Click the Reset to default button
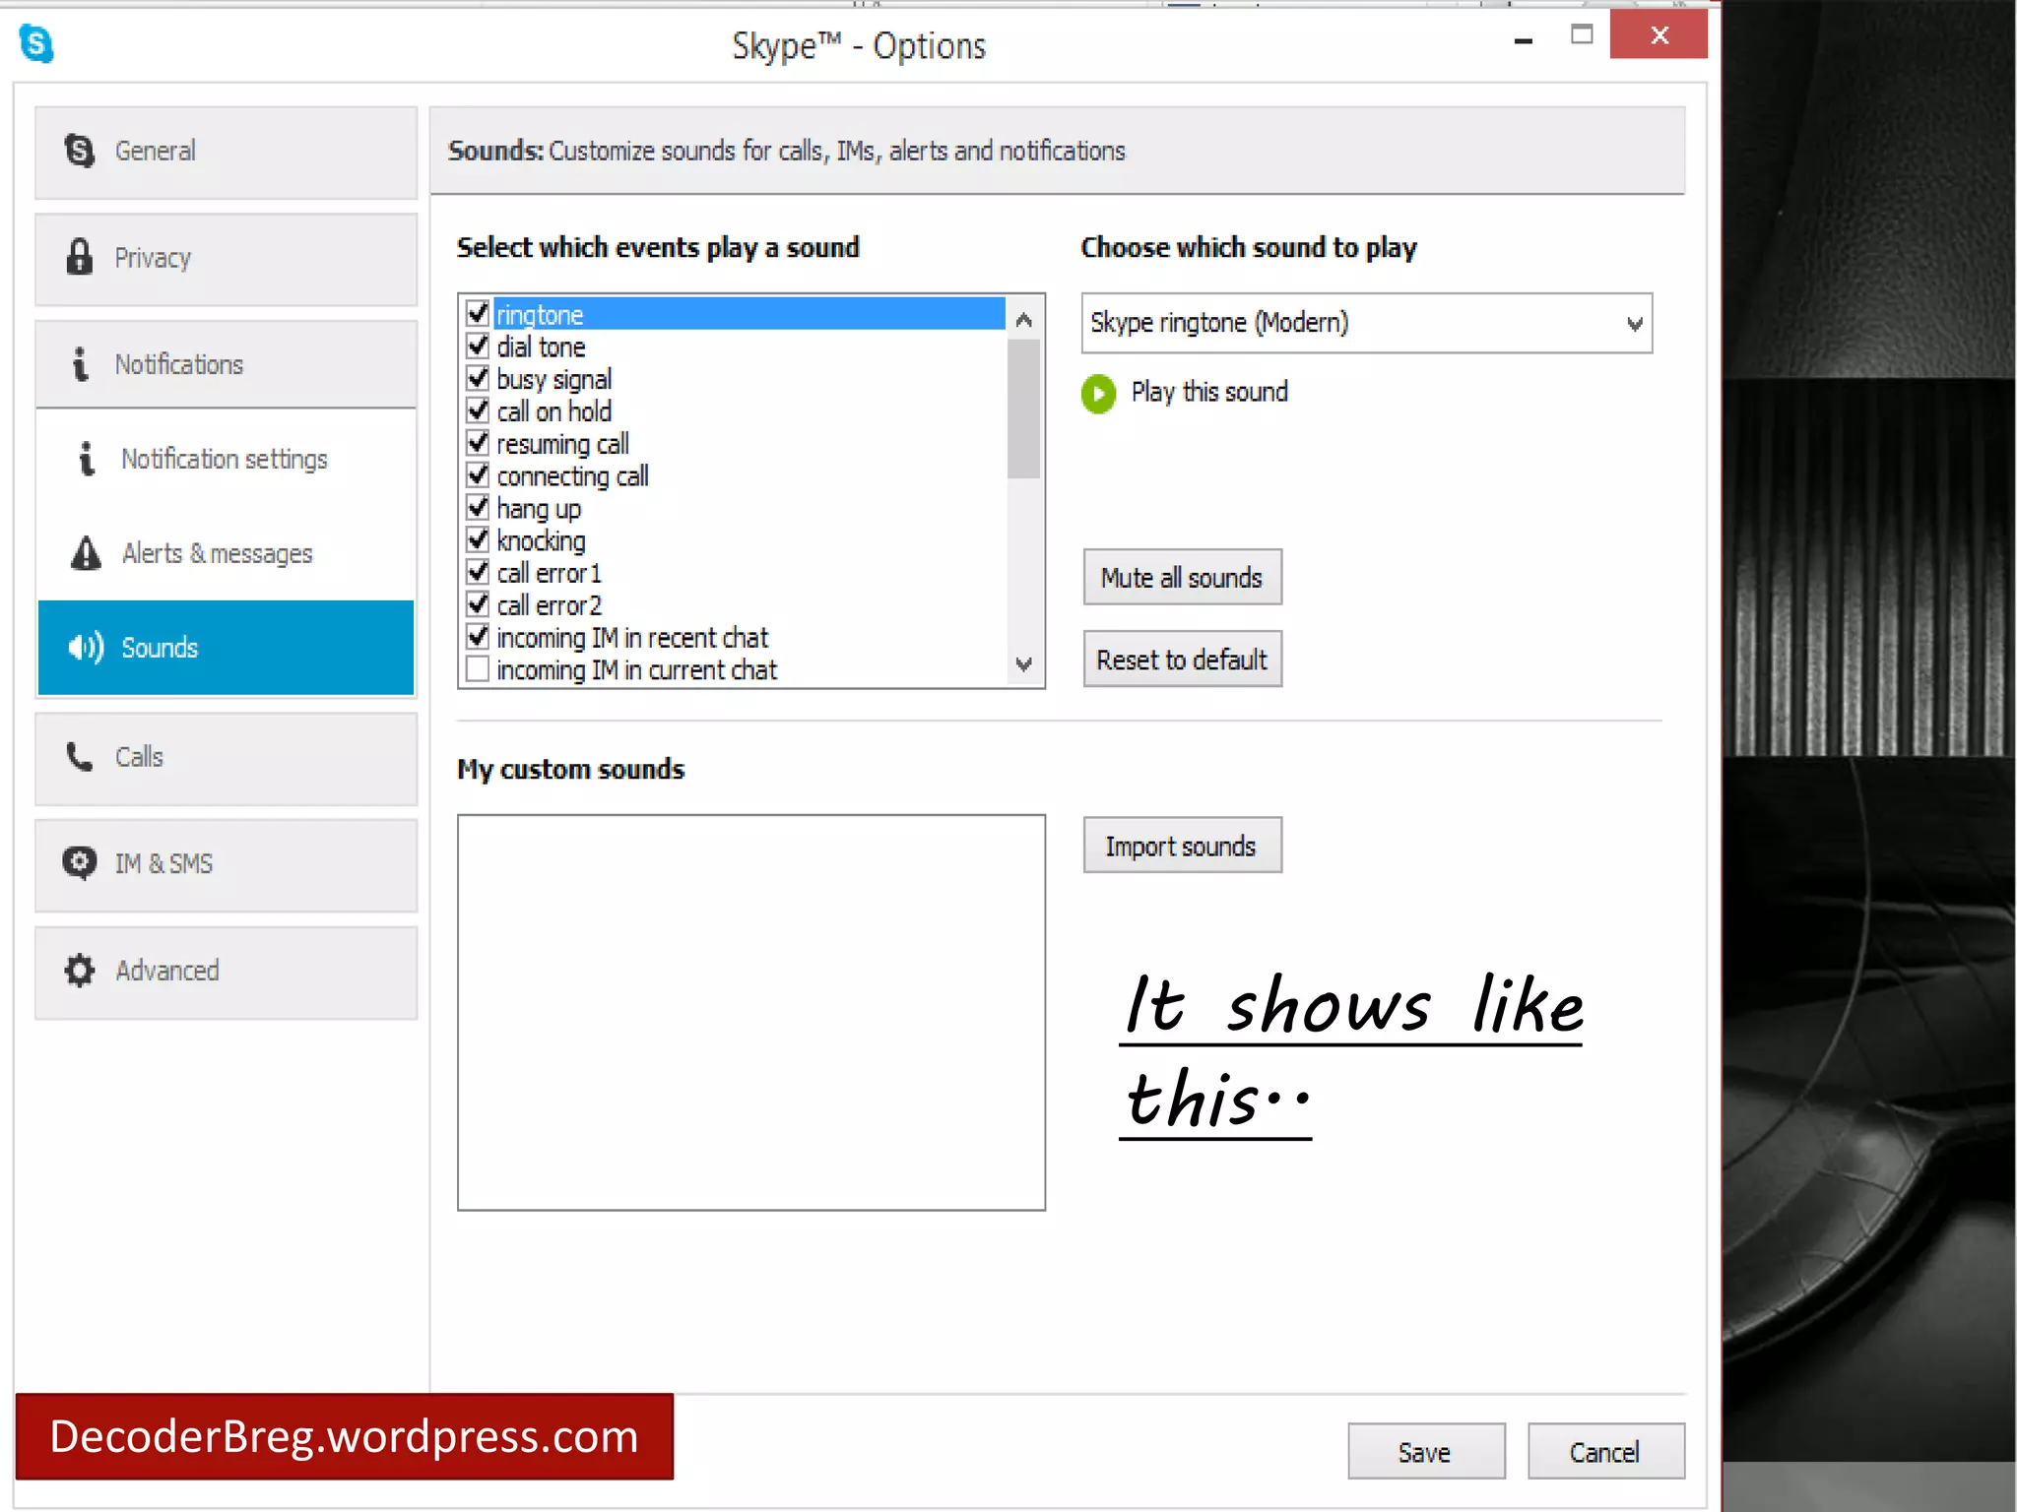 tap(1183, 660)
